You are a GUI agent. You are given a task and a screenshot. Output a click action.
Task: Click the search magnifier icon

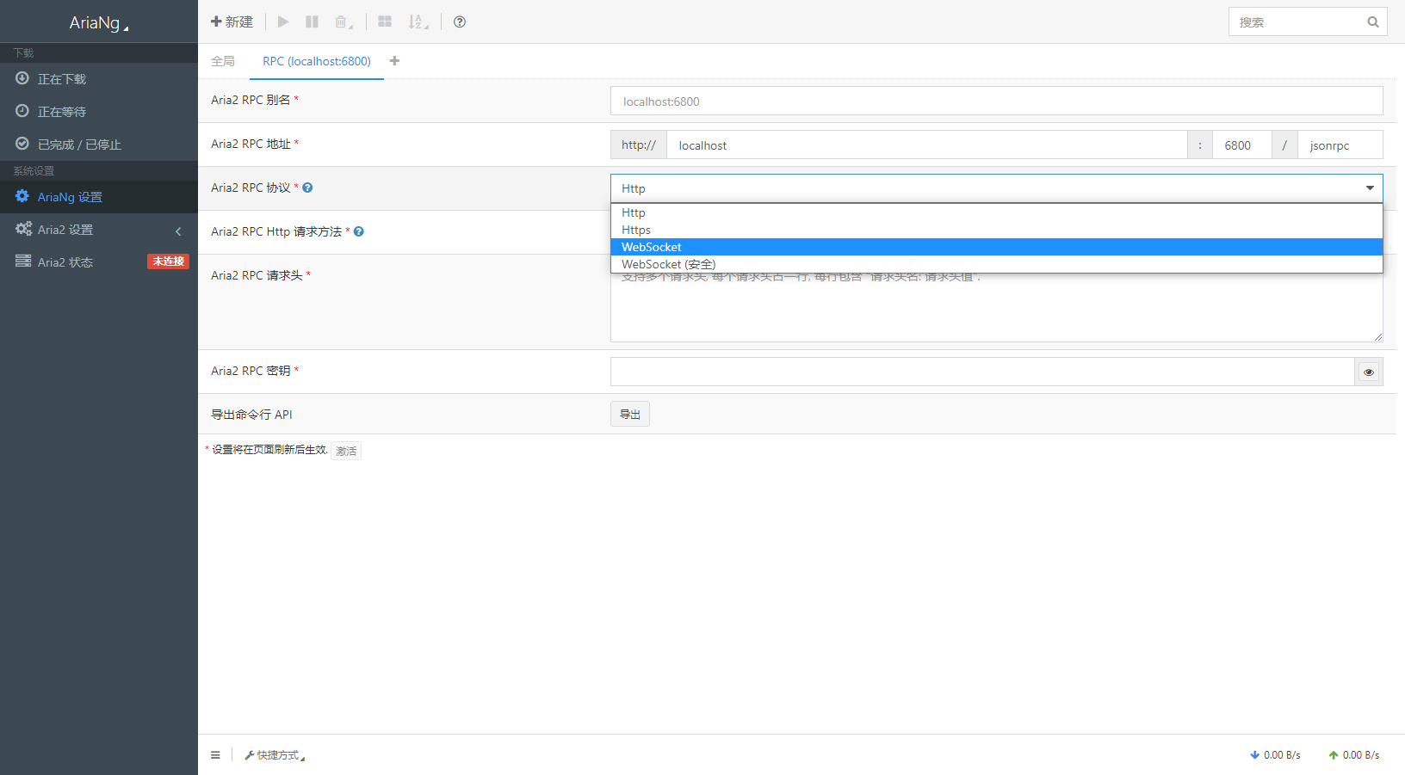click(x=1373, y=22)
